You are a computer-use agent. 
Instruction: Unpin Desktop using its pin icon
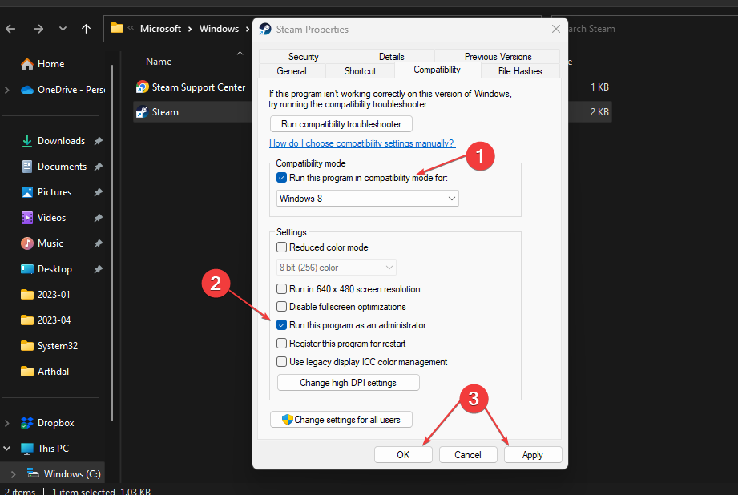[x=98, y=269]
